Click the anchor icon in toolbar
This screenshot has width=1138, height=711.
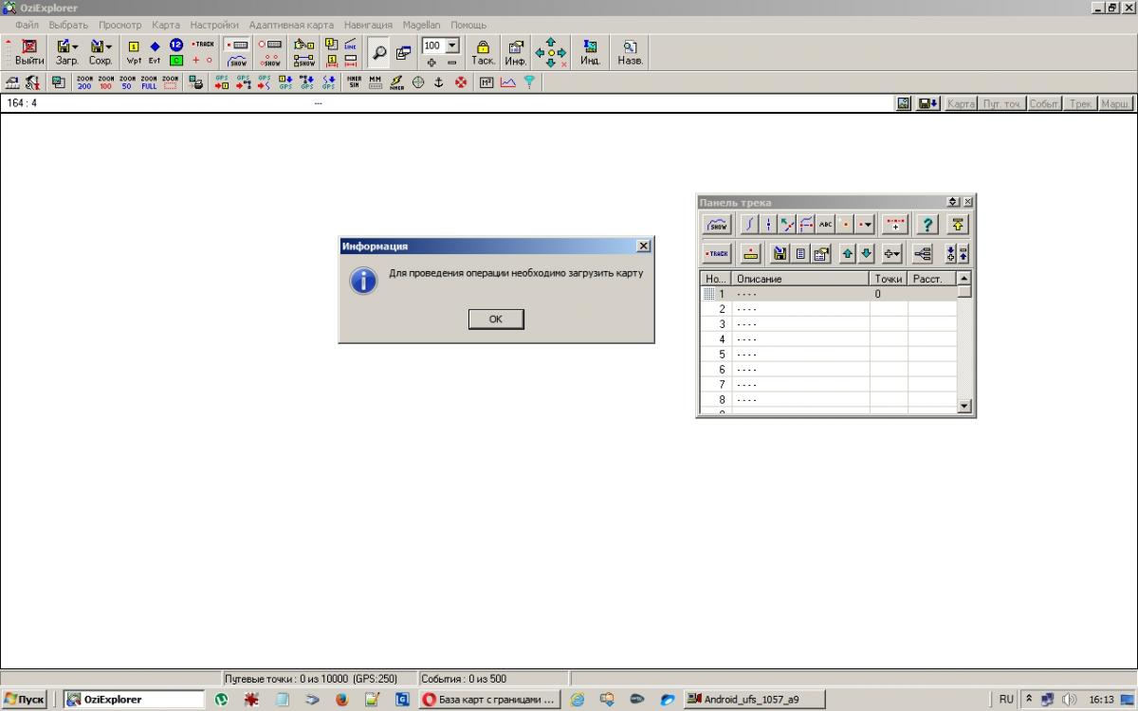pyautogui.click(x=439, y=82)
